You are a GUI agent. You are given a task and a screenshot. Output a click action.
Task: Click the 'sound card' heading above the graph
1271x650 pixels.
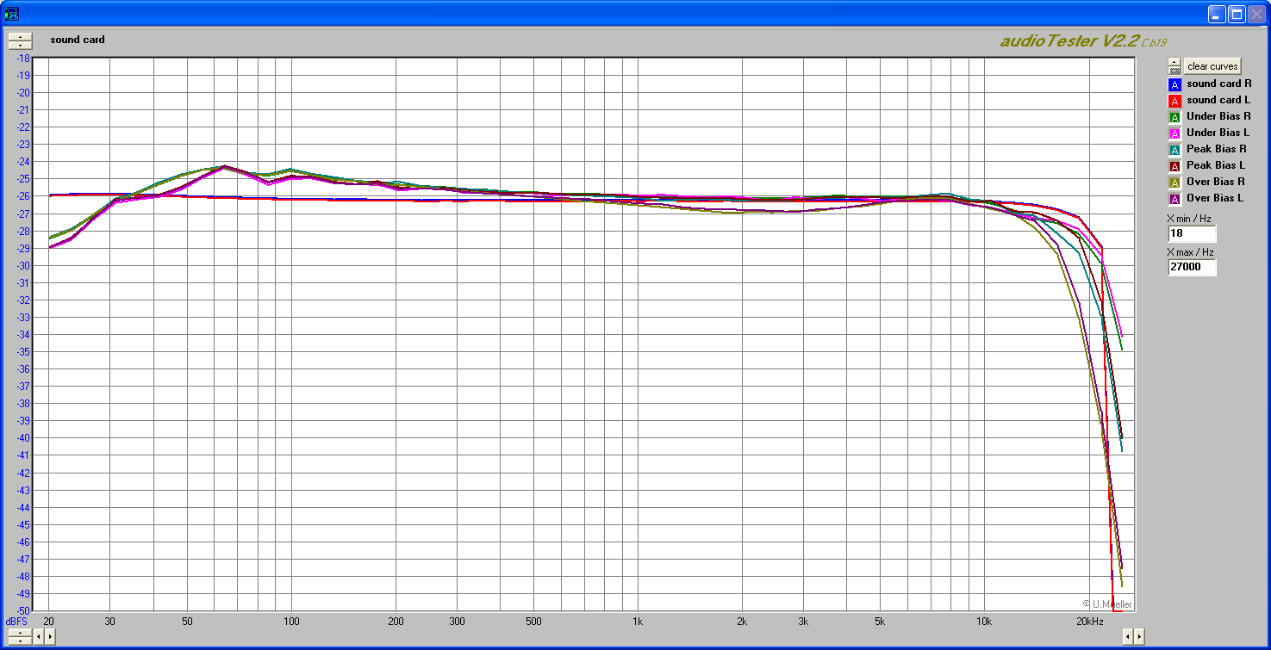[78, 40]
